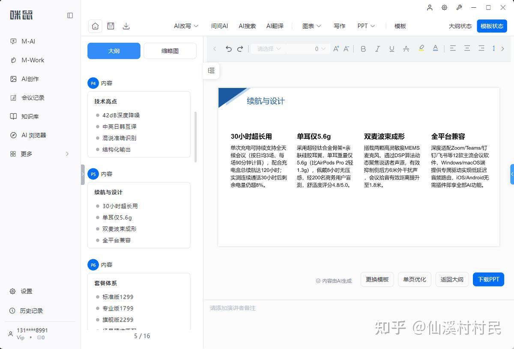Pick the blue font color tool

pos(436,48)
